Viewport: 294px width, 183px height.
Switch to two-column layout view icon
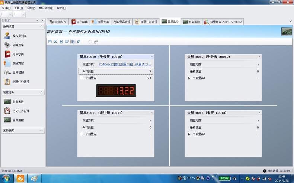click(55, 42)
